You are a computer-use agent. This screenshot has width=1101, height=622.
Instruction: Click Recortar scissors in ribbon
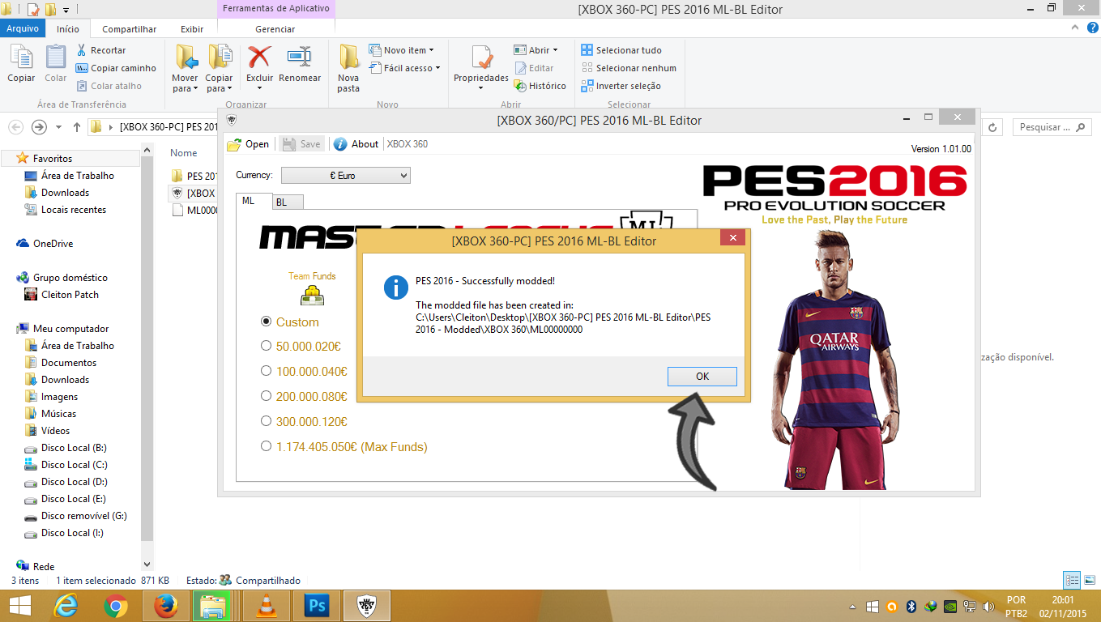coord(101,50)
